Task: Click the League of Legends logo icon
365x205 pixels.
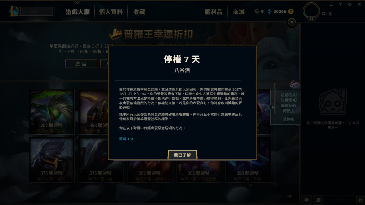Action: (14, 11)
